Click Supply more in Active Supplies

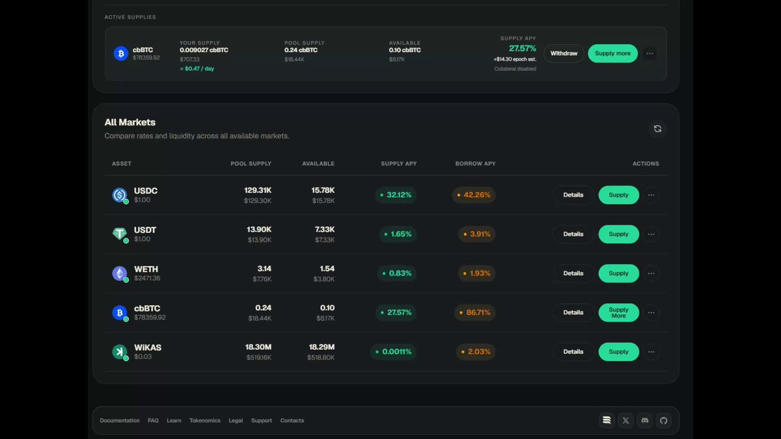612,53
